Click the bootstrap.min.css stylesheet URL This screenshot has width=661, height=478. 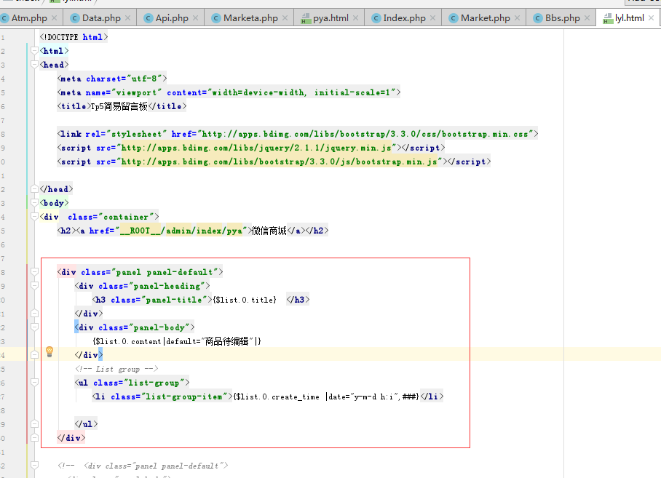[365, 134]
